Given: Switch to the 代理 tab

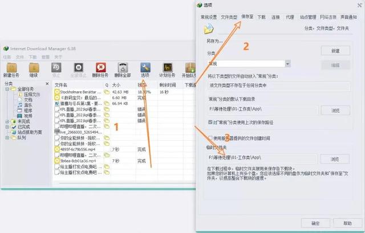Looking at the screenshot, I should (290, 17).
